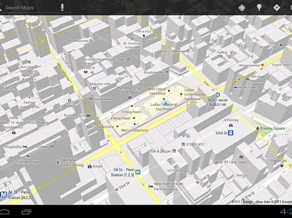The height and width of the screenshot is (218, 292).
Task: Tap the W 33rd St street label
Action: click(x=122, y=186)
